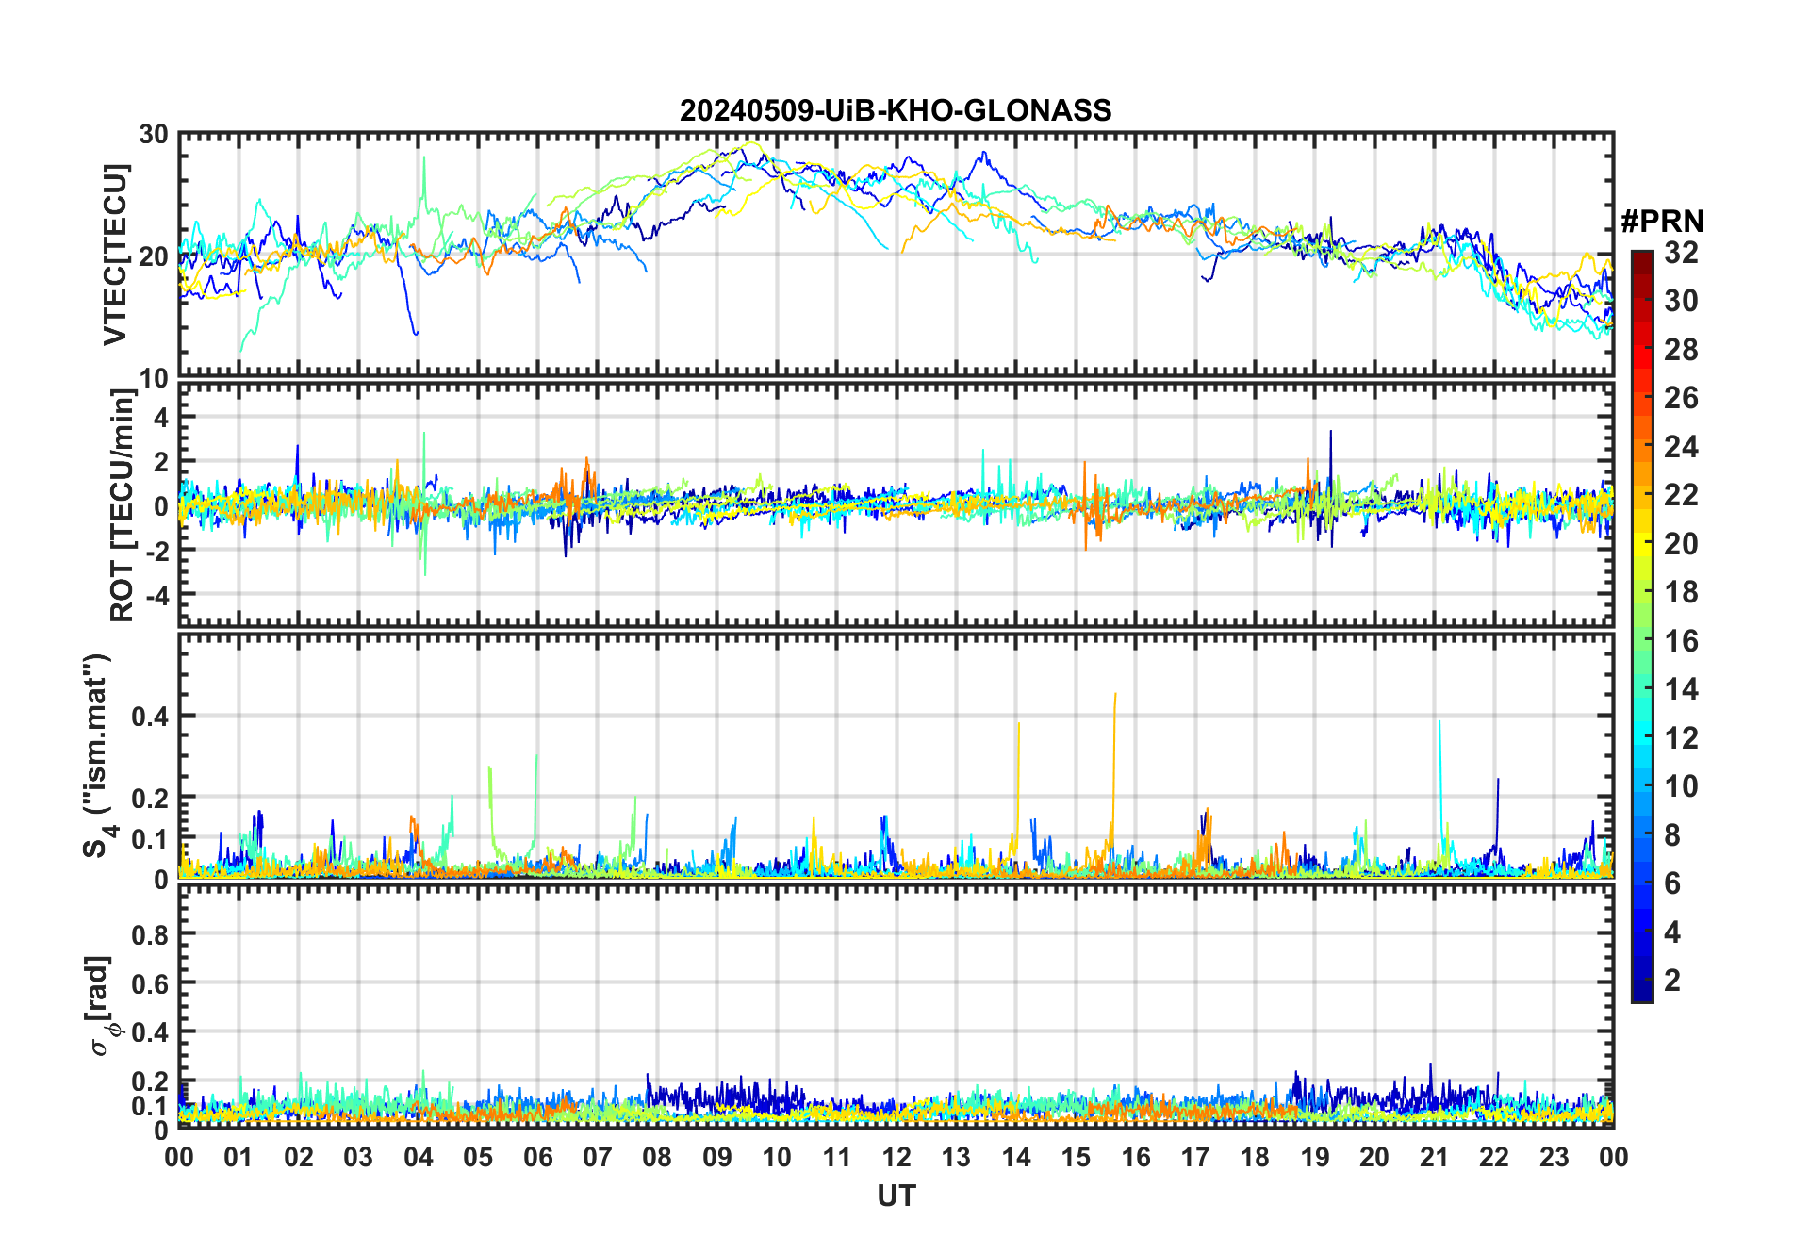
Task: Click the 10 tick label on the PRN colorbar
Action: pos(1681,786)
